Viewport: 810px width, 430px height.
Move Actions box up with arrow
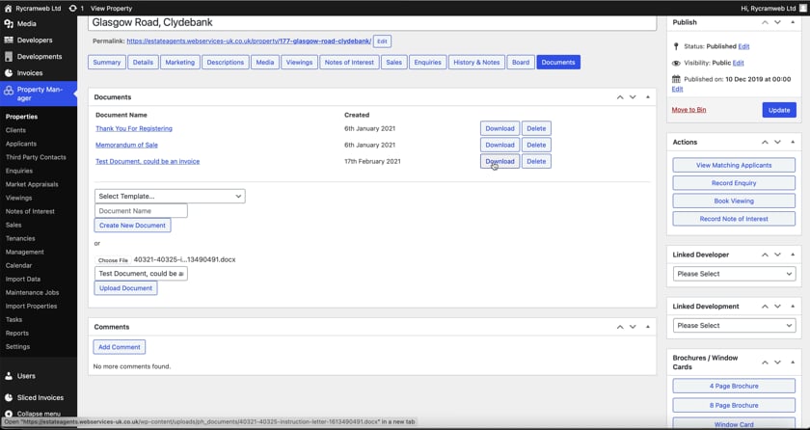coord(765,142)
